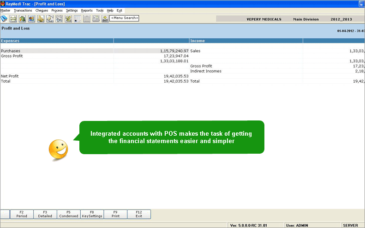Click the F8 KeySettings button
Image resolution: width=365 pixels, height=228 pixels.
[x=92, y=214]
